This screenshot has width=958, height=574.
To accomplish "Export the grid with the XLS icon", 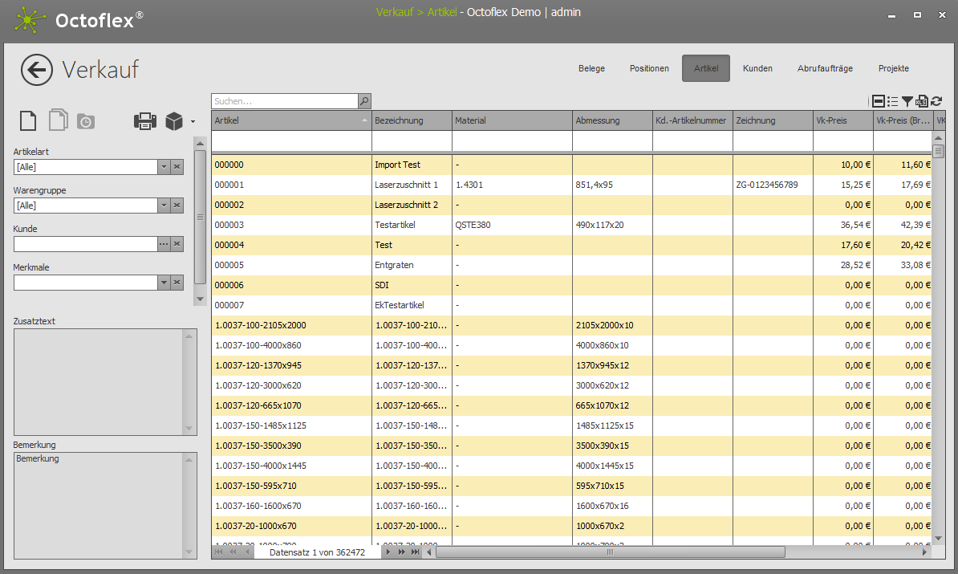I will click(922, 101).
